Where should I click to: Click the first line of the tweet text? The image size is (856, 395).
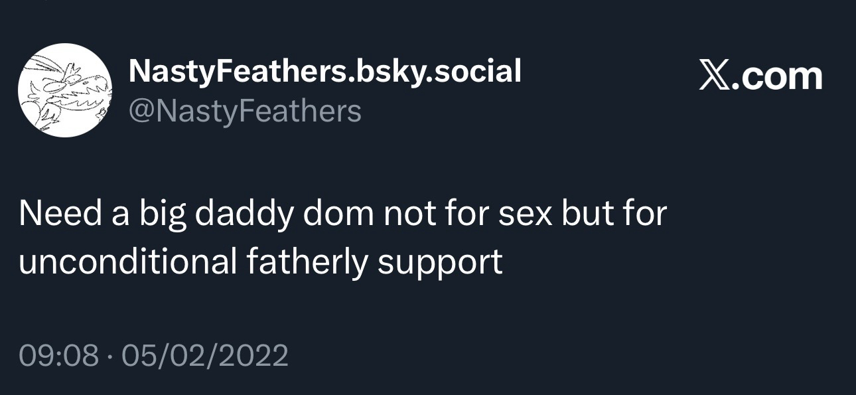342,215
